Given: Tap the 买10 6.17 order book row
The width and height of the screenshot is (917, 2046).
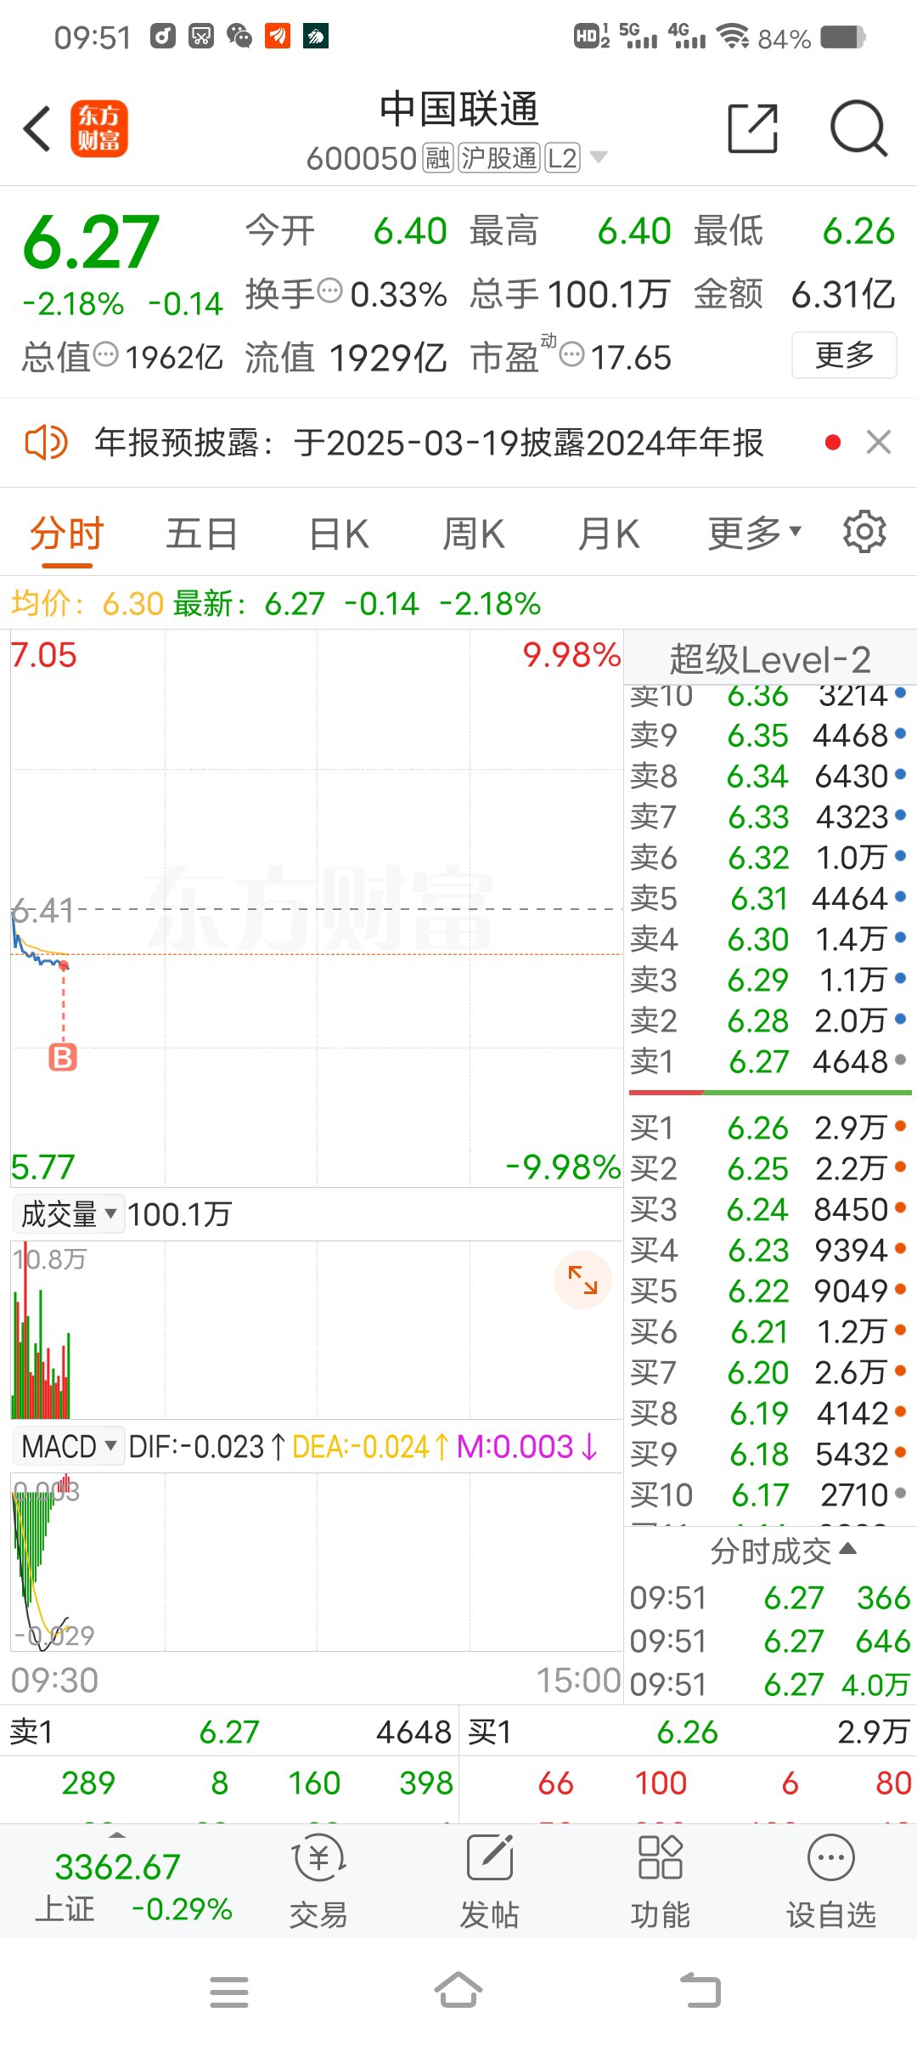Looking at the screenshot, I should [768, 1495].
